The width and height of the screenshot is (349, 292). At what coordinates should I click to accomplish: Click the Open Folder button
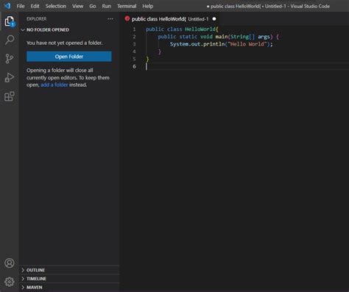pos(69,57)
